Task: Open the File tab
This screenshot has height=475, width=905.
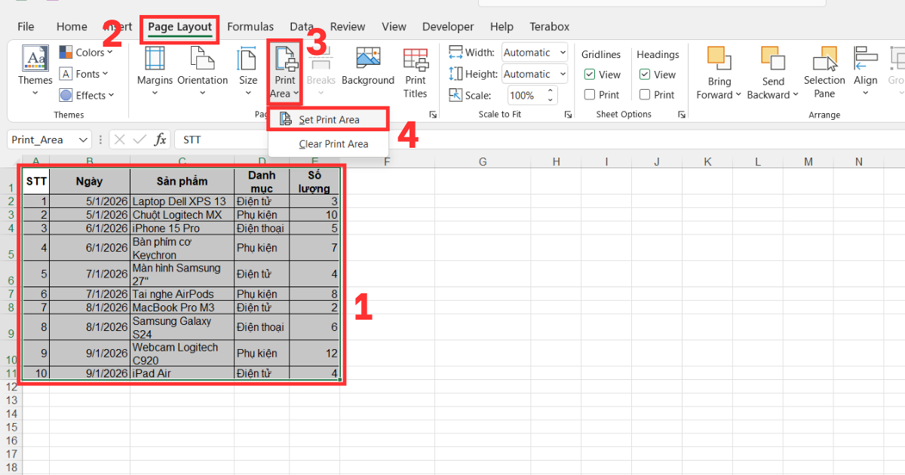Action: pyautogui.click(x=26, y=26)
